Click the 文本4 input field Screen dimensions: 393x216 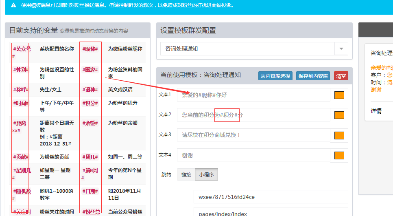[x=253, y=155]
